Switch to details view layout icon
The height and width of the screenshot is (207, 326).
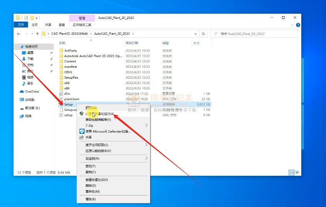[x=292, y=173]
